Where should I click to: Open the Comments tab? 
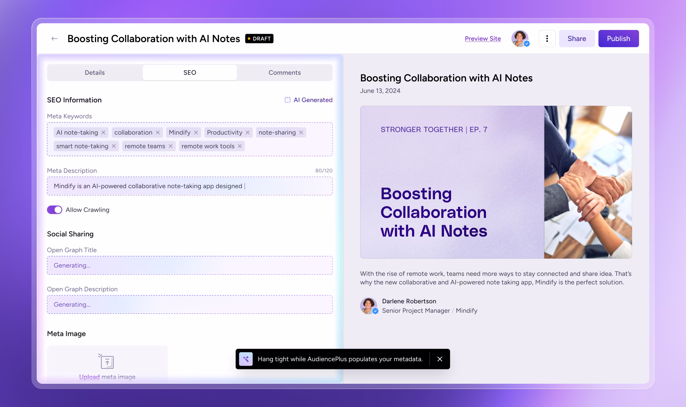tap(285, 73)
